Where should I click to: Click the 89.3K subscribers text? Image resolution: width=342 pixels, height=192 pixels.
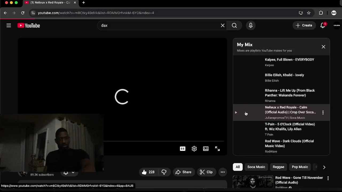coord(42,175)
